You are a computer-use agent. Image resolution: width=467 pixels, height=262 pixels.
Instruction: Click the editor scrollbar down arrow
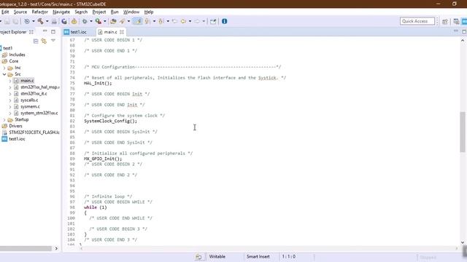tap(463, 242)
